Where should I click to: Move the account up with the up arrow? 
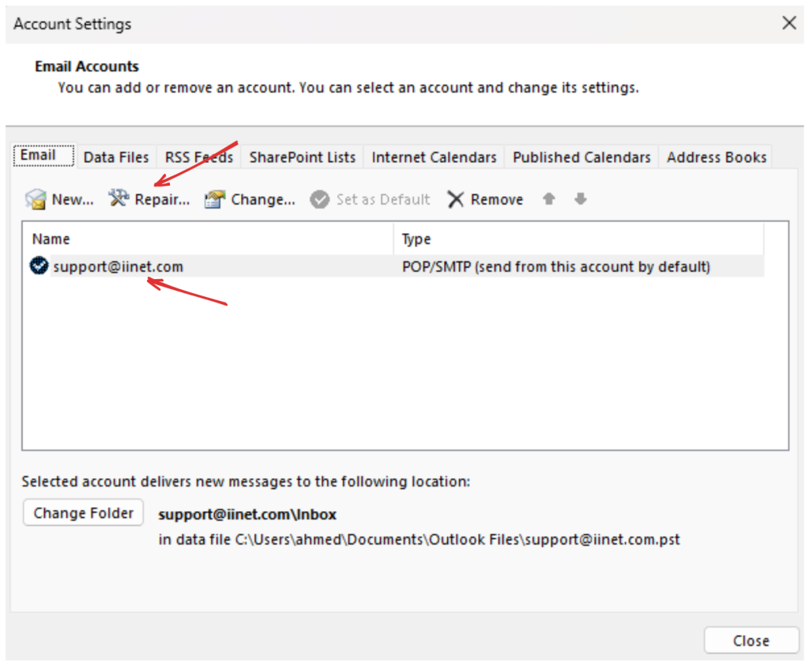[548, 199]
